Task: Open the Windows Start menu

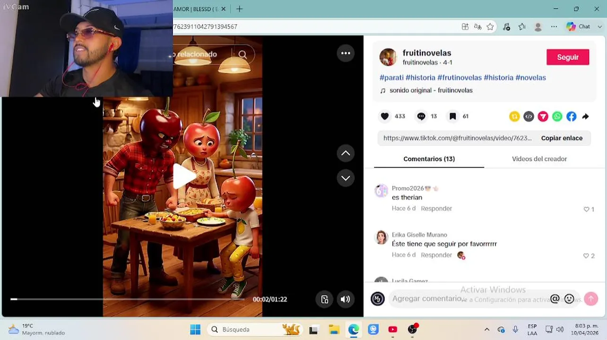Action: [x=195, y=329]
